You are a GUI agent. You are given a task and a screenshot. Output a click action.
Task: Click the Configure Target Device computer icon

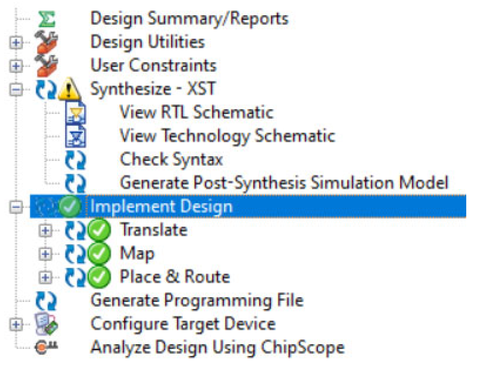(x=46, y=324)
